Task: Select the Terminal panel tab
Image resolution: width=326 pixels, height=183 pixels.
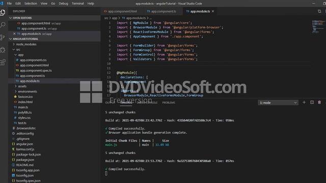Action: coord(126,103)
